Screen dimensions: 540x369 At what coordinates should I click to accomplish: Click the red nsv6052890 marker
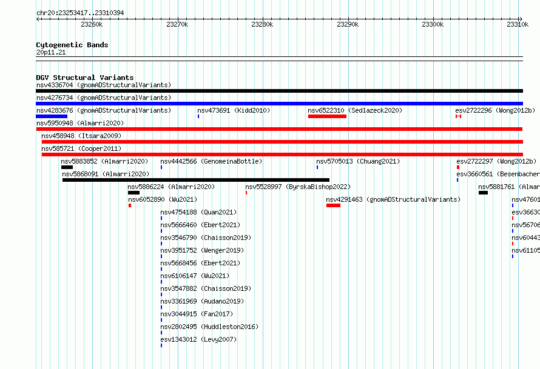point(130,205)
